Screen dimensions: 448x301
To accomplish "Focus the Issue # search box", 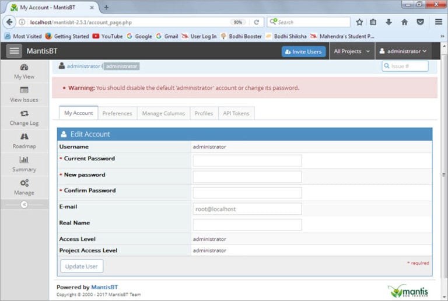I will click(405, 66).
